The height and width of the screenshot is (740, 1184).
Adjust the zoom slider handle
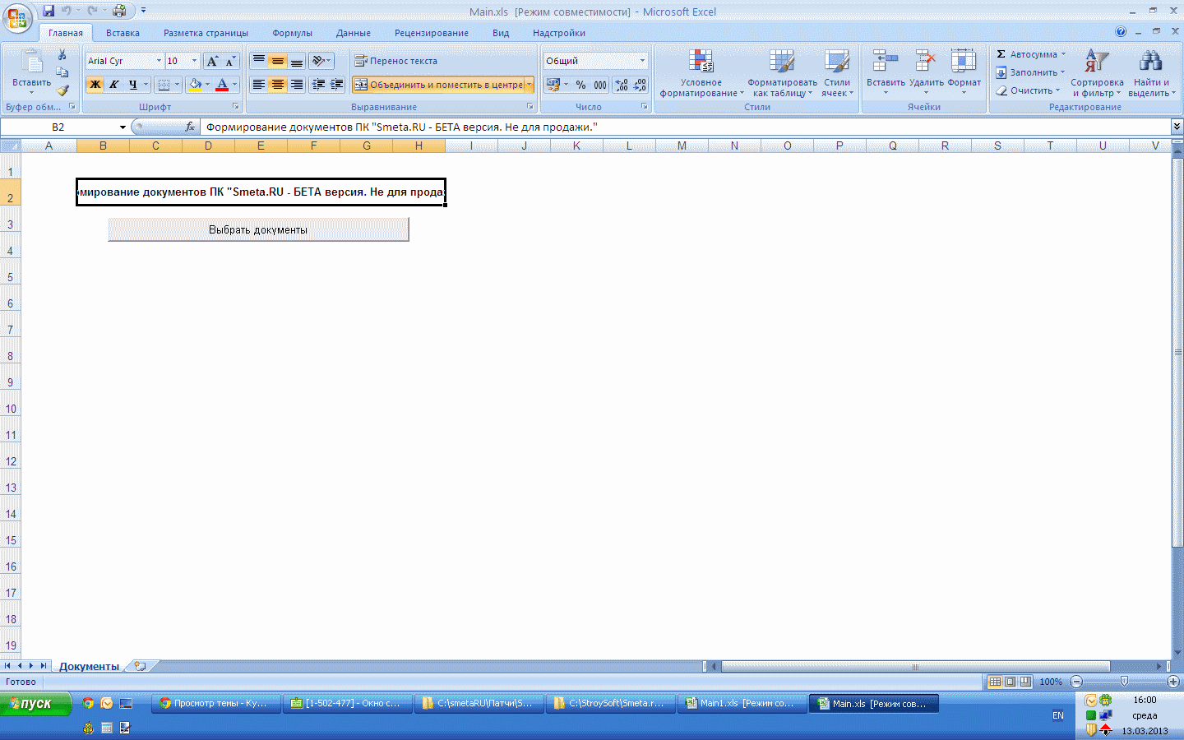(1124, 682)
